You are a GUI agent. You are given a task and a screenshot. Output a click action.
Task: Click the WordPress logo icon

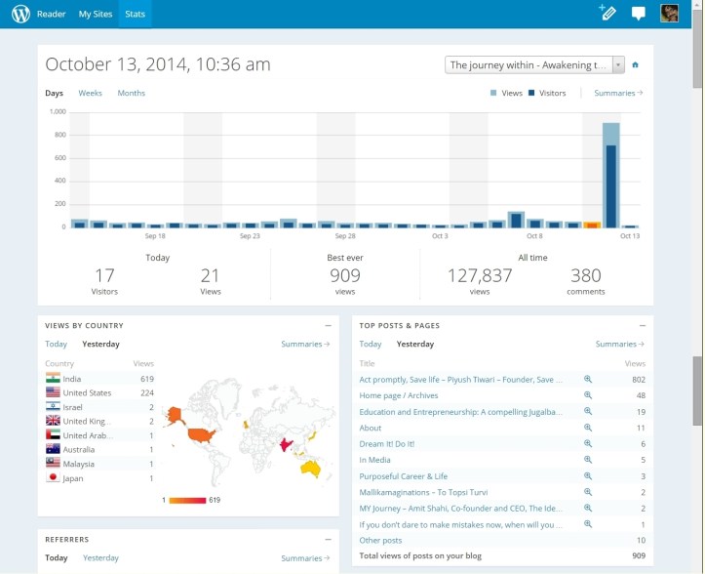point(20,14)
